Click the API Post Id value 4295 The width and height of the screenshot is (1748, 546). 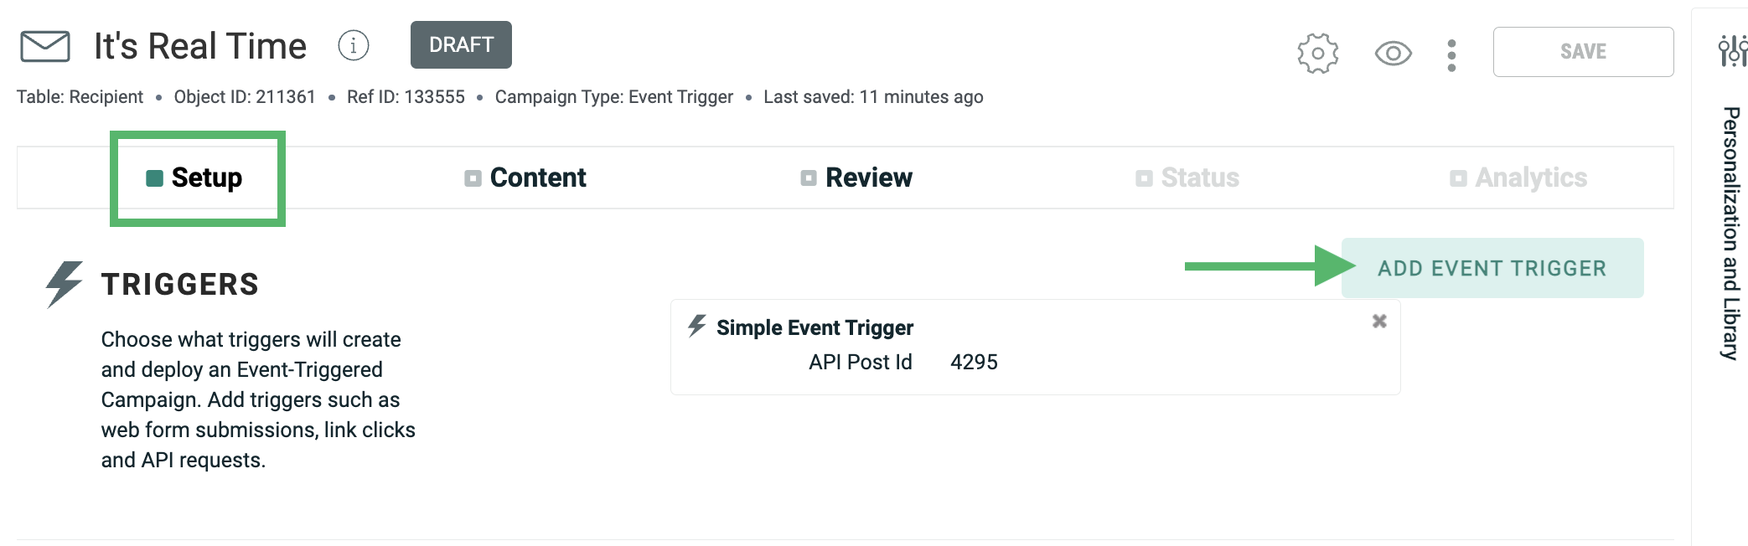tap(974, 363)
